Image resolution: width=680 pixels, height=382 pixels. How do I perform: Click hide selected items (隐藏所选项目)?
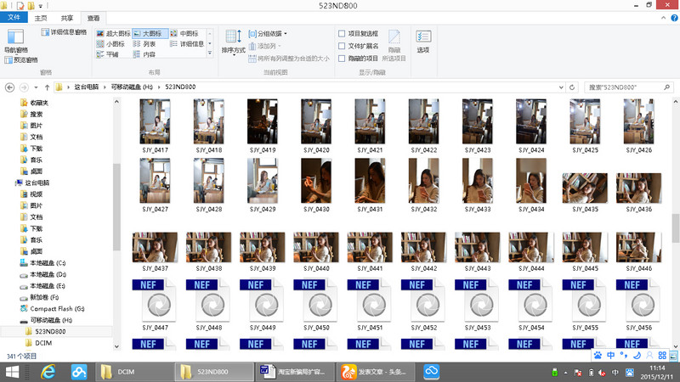click(394, 46)
